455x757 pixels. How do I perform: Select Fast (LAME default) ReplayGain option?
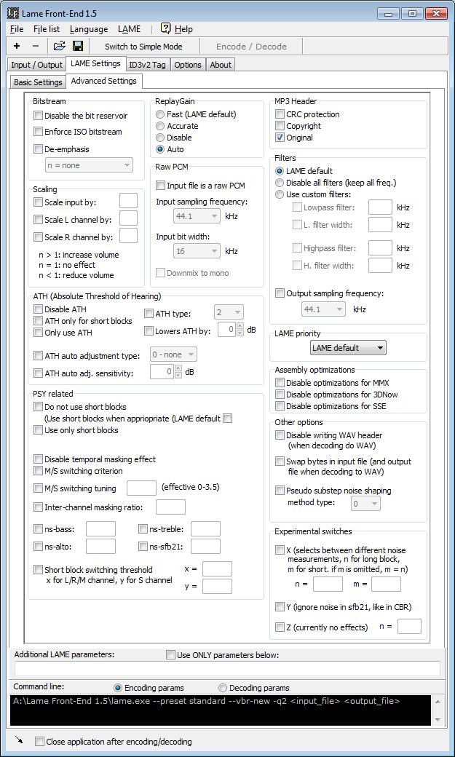pyautogui.click(x=160, y=114)
